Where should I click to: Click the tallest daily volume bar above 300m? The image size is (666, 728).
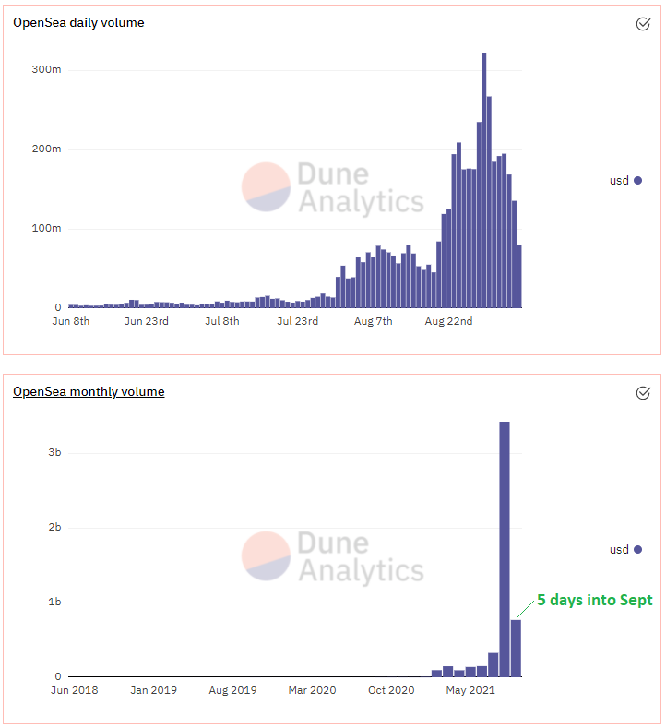coord(484,180)
